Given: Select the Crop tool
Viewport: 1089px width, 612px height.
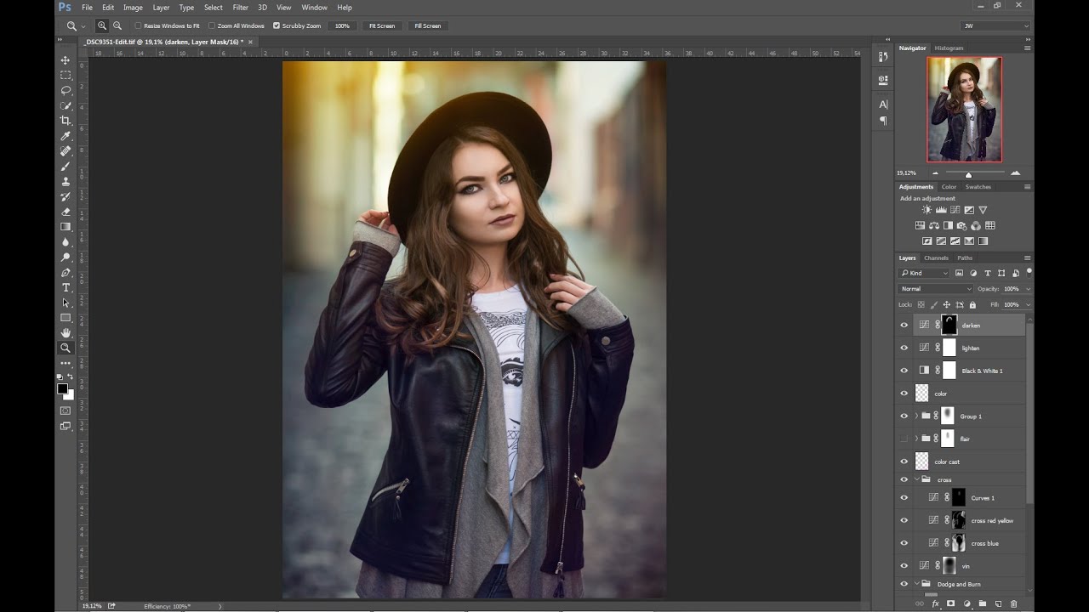Looking at the screenshot, I should (x=66, y=121).
